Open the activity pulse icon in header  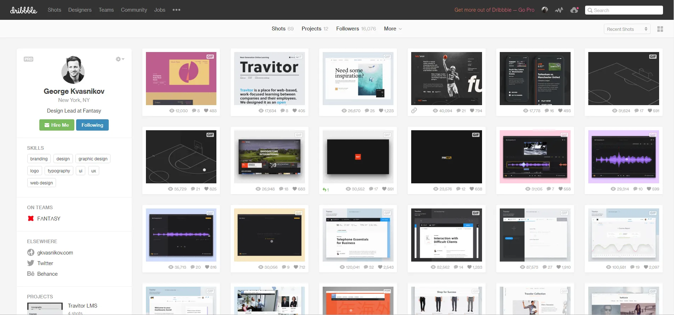click(559, 10)
